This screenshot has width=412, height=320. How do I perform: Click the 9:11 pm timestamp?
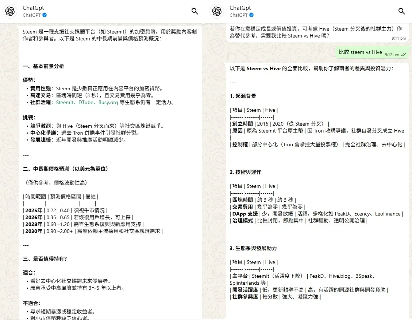tap(398, 38)
